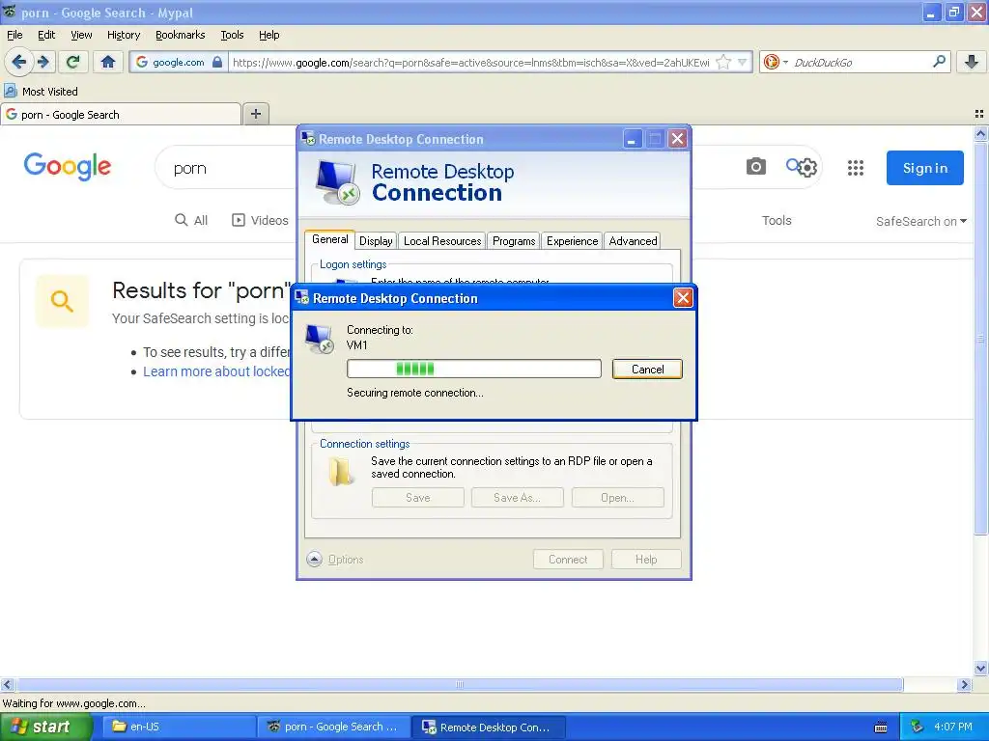Select the All results tab
Viewport: 989px width, 741px height.
click(191, 220)
